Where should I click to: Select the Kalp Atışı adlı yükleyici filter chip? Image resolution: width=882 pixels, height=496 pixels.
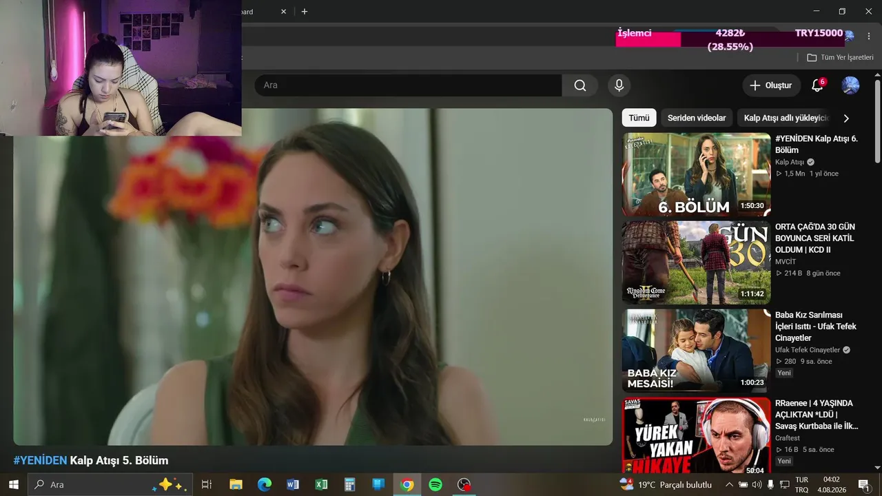pos(784,118)
